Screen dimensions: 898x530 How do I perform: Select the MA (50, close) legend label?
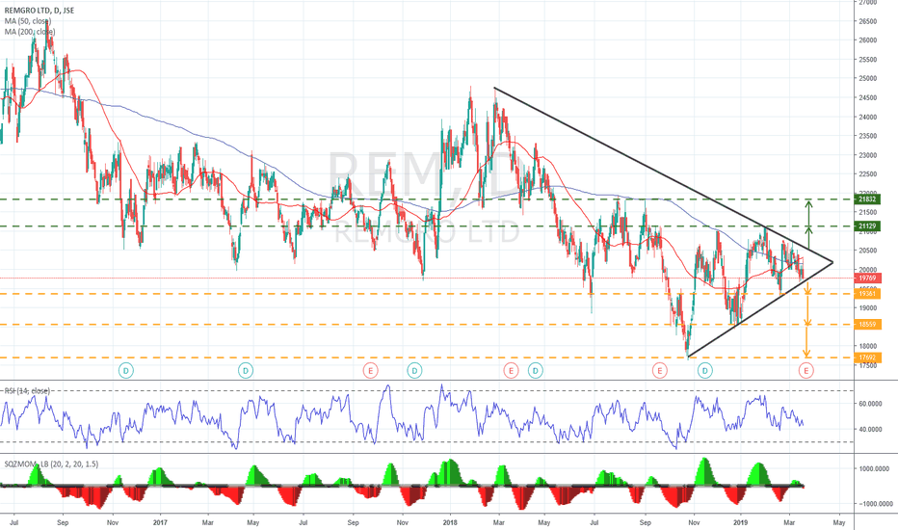(x=28, y=21)
